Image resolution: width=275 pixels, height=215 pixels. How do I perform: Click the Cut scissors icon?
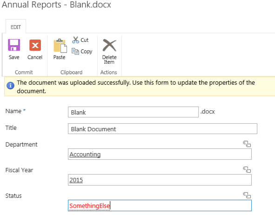pos(75,40)
